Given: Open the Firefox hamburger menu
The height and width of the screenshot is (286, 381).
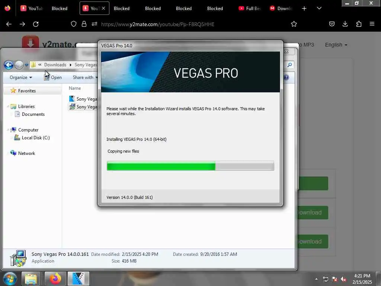Looking at the screenshot, I should (372, 24).
